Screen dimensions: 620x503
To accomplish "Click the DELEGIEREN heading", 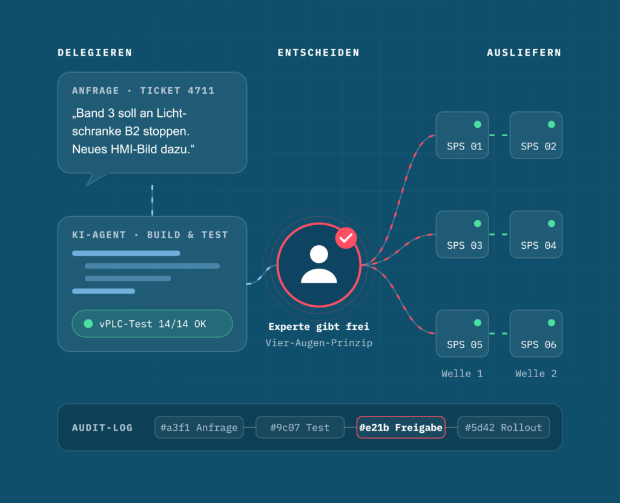I will pyautogui.click(x=95, y=53).
